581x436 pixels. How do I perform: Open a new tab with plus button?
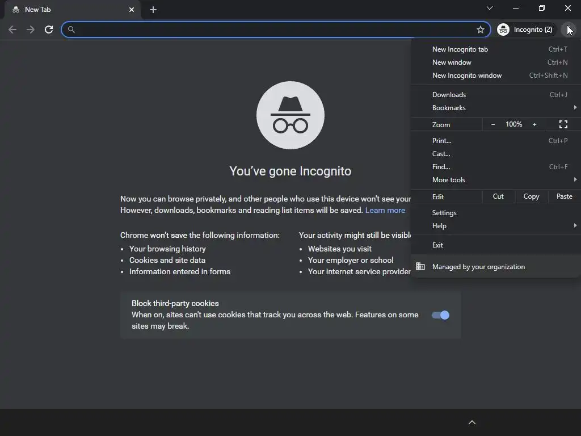pyautogui.click(x=153, y=10)
